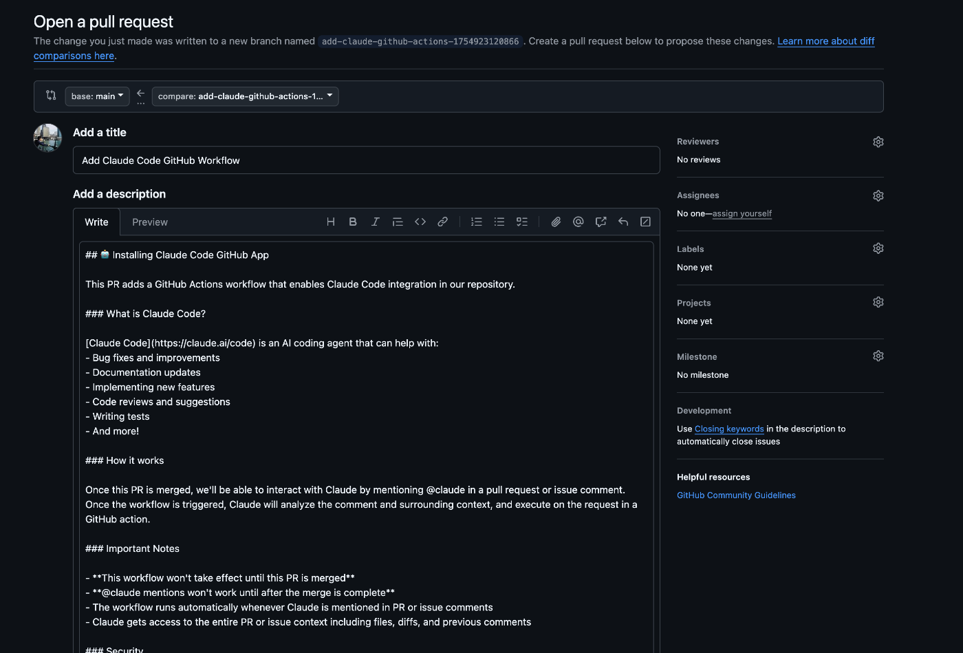Click the Milestone heading
This screenshot has width=963, height=653.
pyautogui.click(x=697, y=356)
